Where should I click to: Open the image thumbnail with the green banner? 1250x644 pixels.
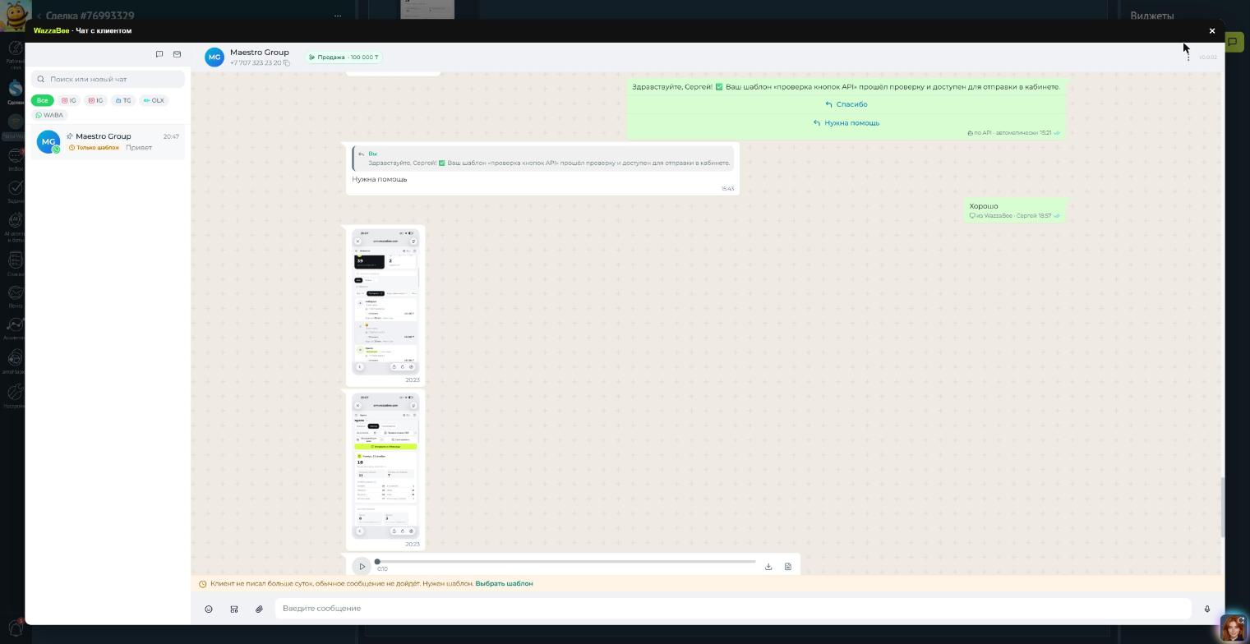tap(385, 465)
